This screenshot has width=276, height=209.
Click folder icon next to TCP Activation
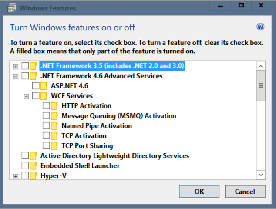pyautogui.click(x=54, y=136)
